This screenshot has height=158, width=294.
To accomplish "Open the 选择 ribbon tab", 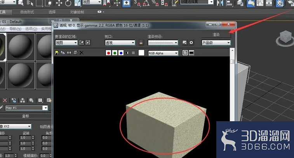I will click(x=52, y=12).
